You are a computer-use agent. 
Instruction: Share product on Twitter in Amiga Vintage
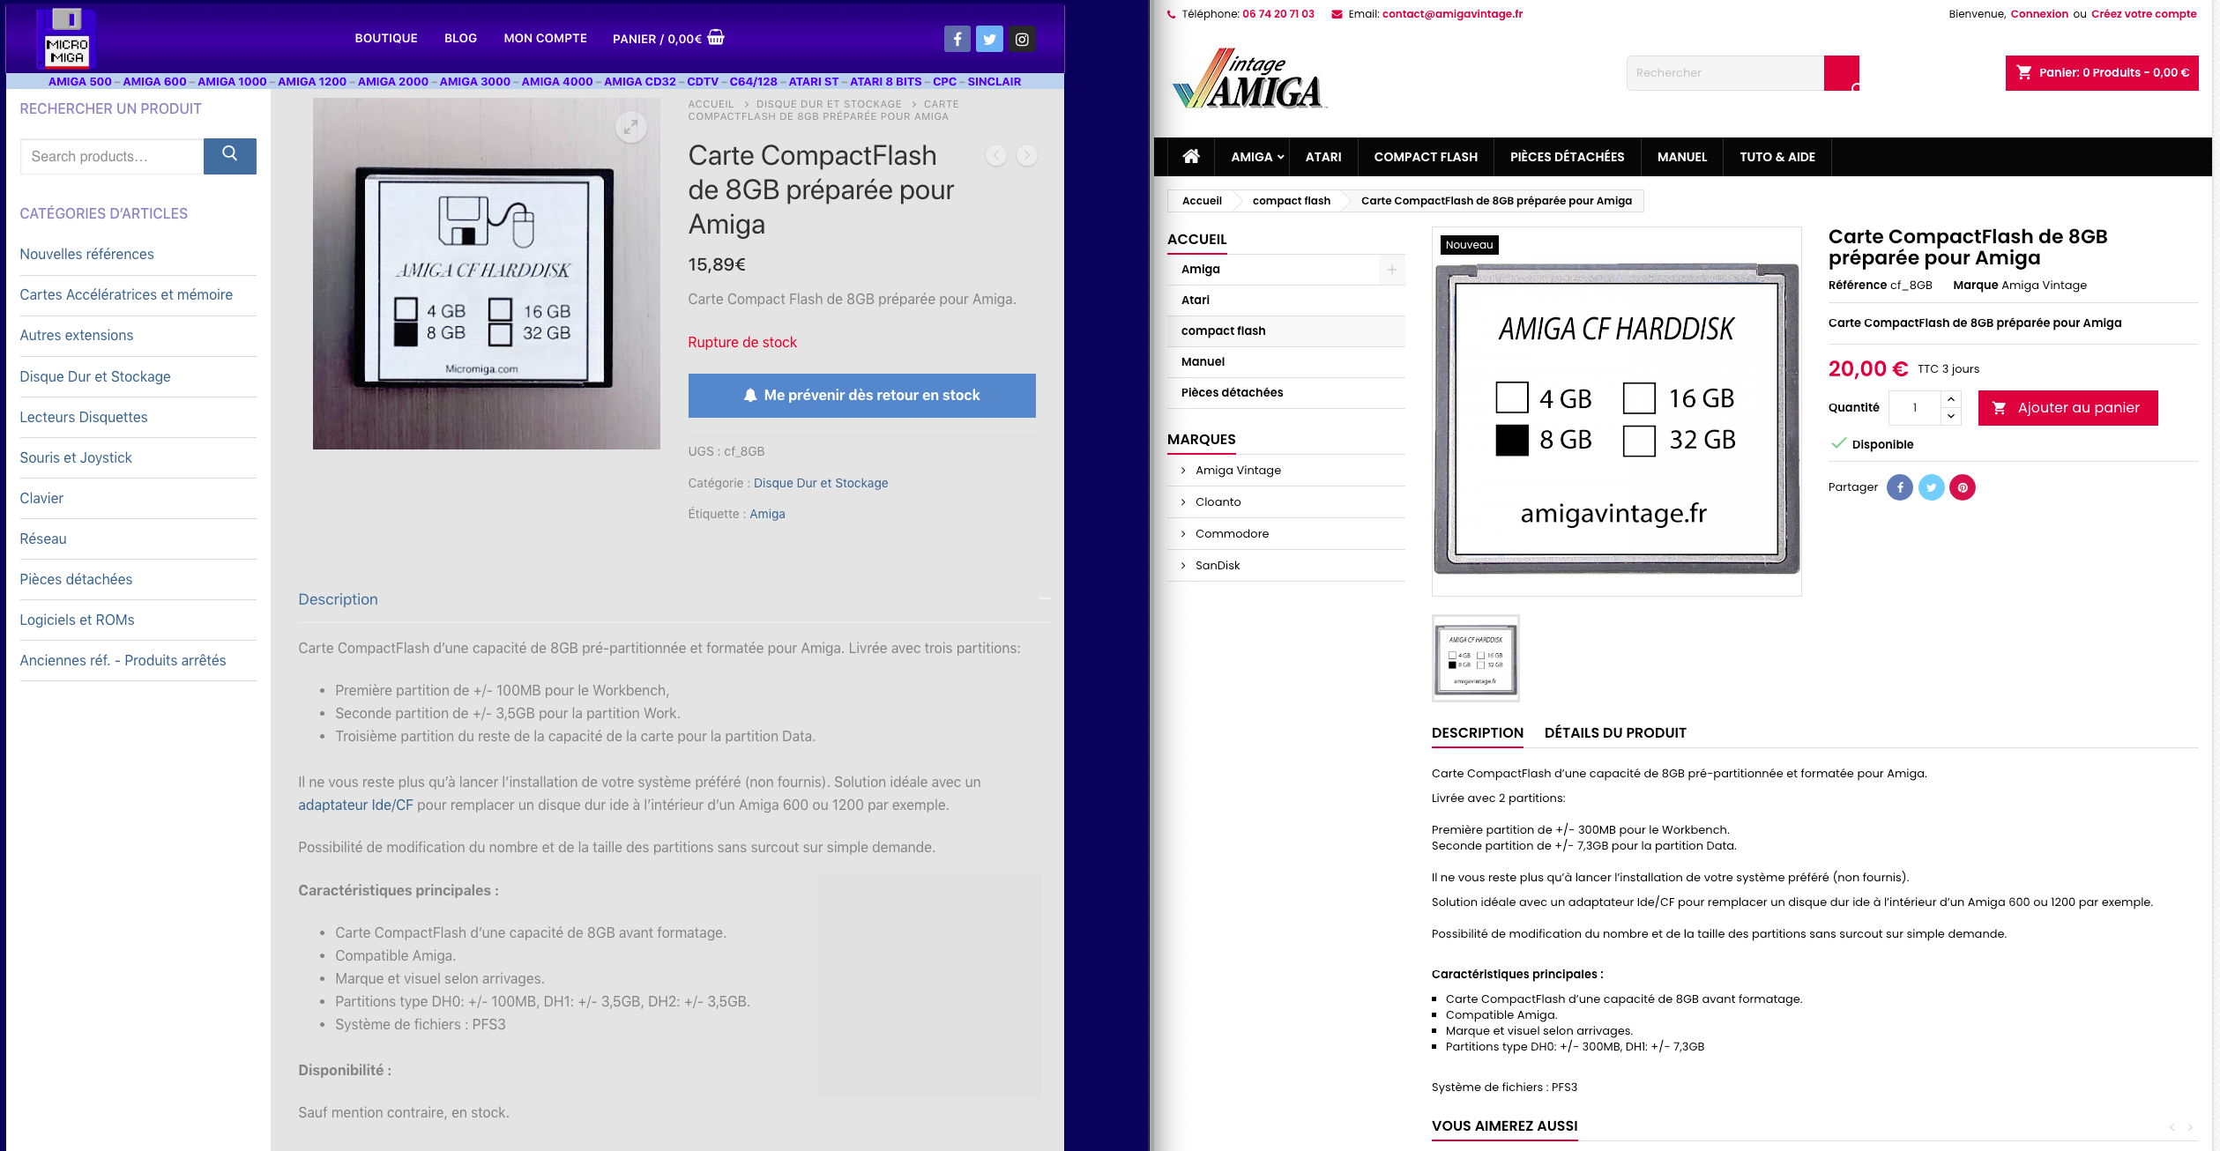(1931, 487)
